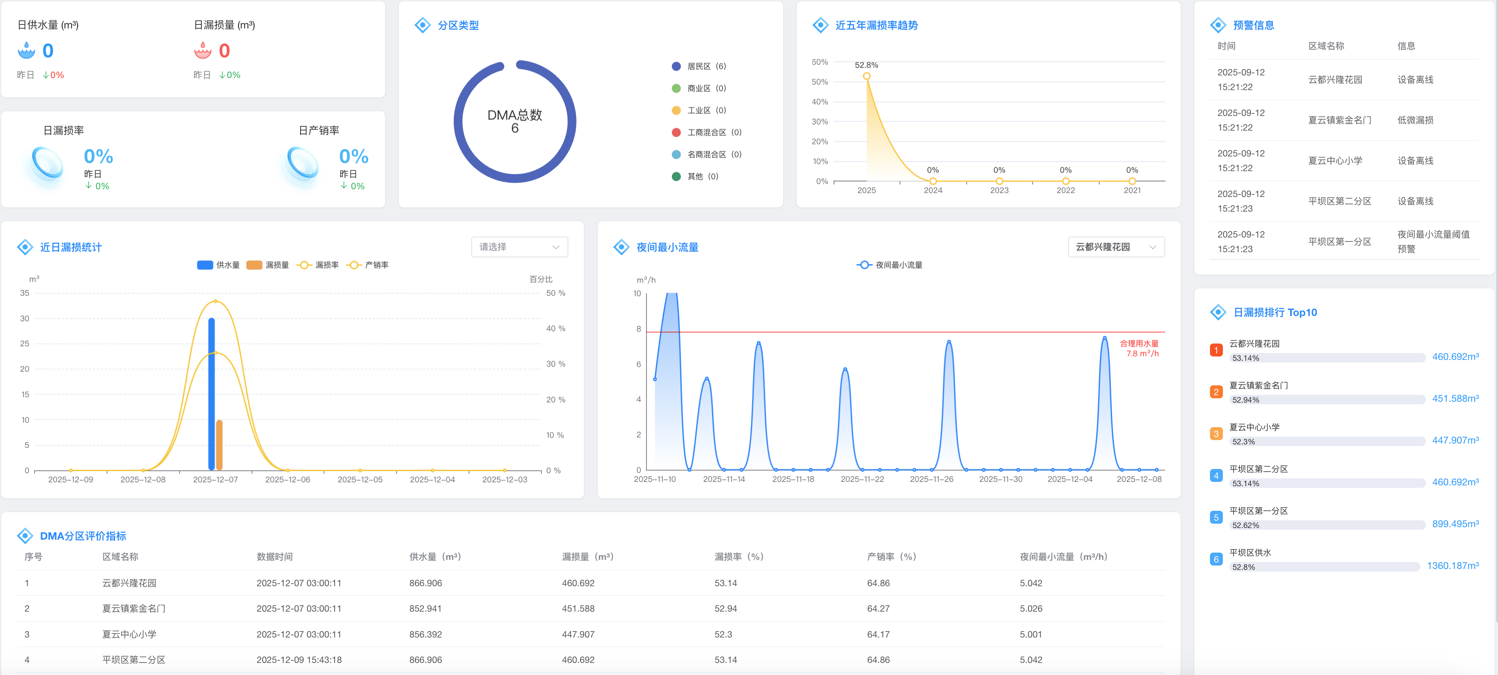The height and width of the screenshot is (675, 1498).
Task: Click the blue water drop supply icon
Action: [x=26, y=50]
